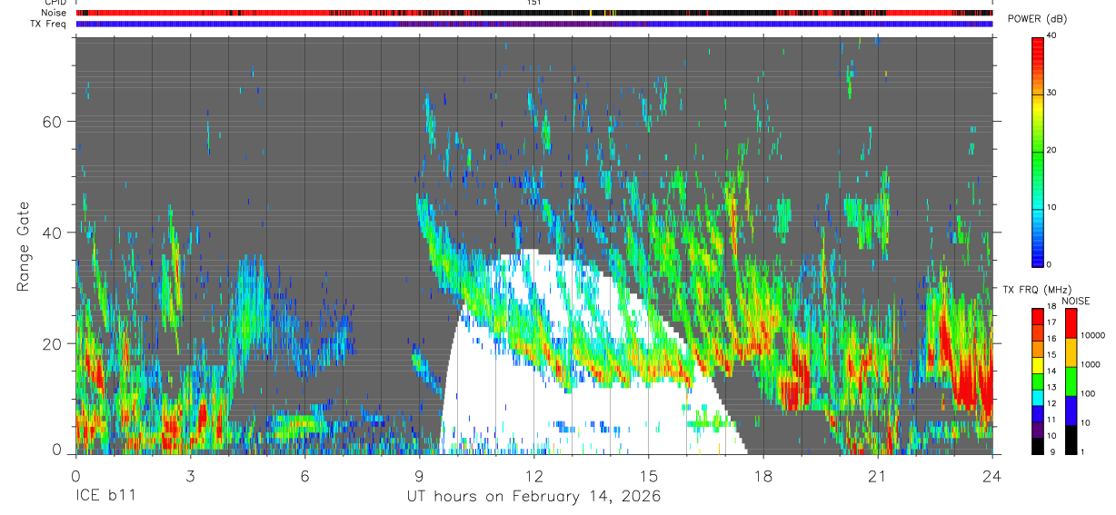1116x515 pixels.
Task: Click the '12' tick on the UT hours axis
Action: click(533, 476)
